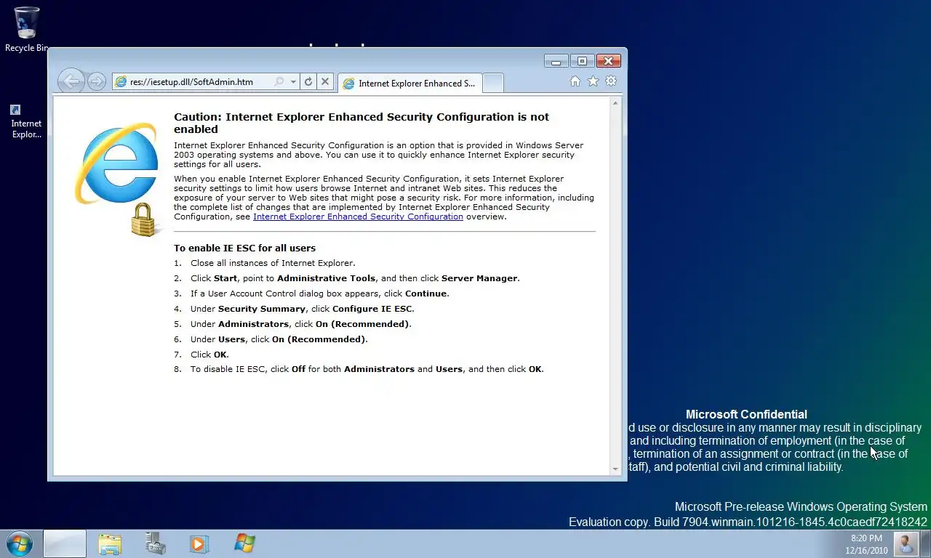Open Tools with the gear icon
Screen dimensions: 931x558
coord(611,81)
